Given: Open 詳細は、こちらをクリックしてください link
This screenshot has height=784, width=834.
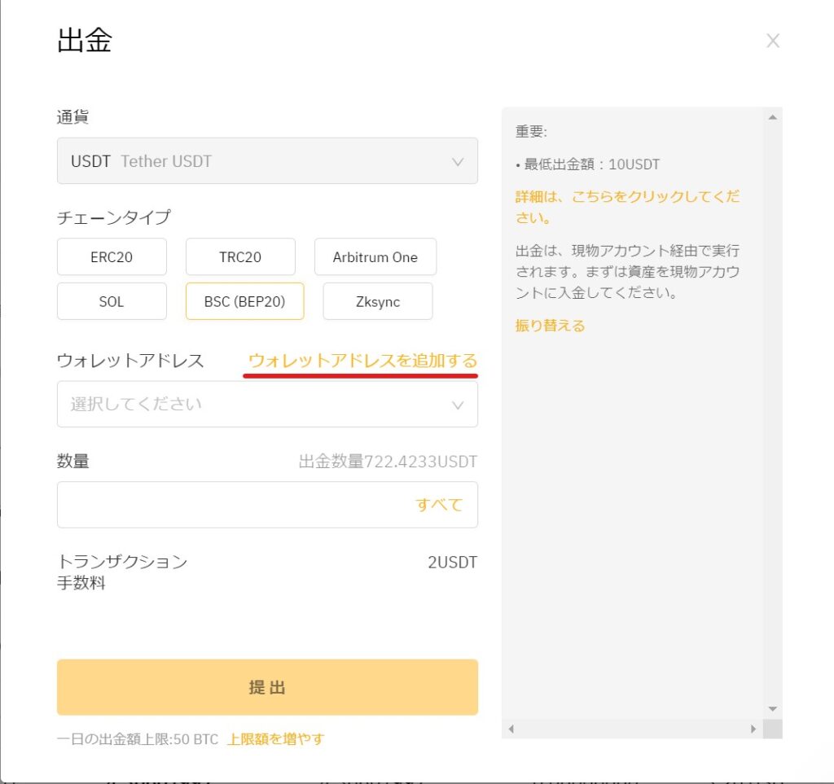Looking at the screenshot, I should tap(628, 207).
